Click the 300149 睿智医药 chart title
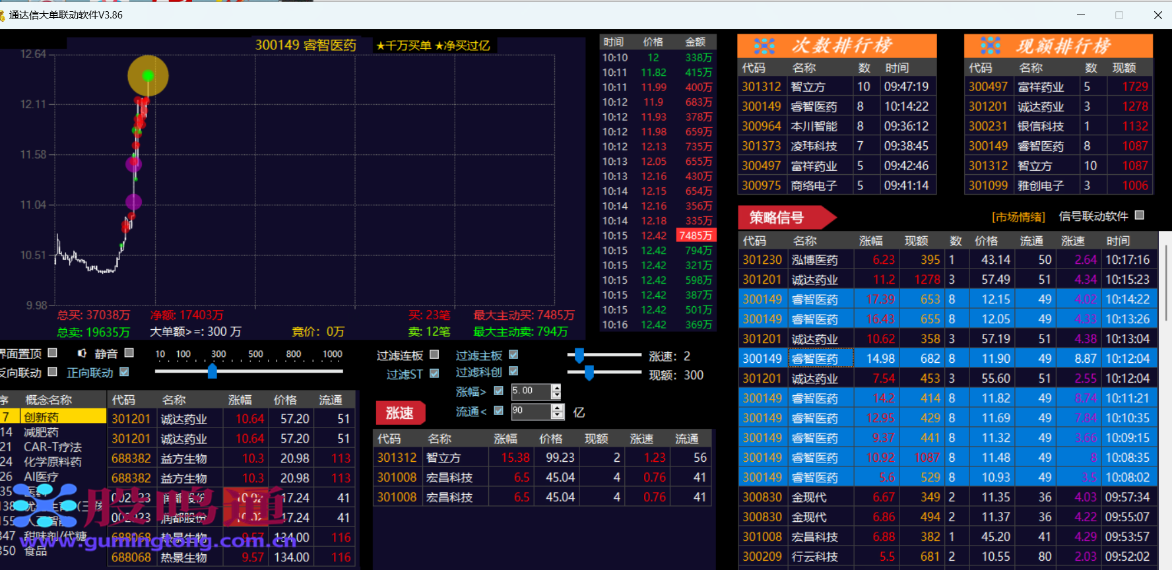 pyautogui.click(x=306, y=45)
